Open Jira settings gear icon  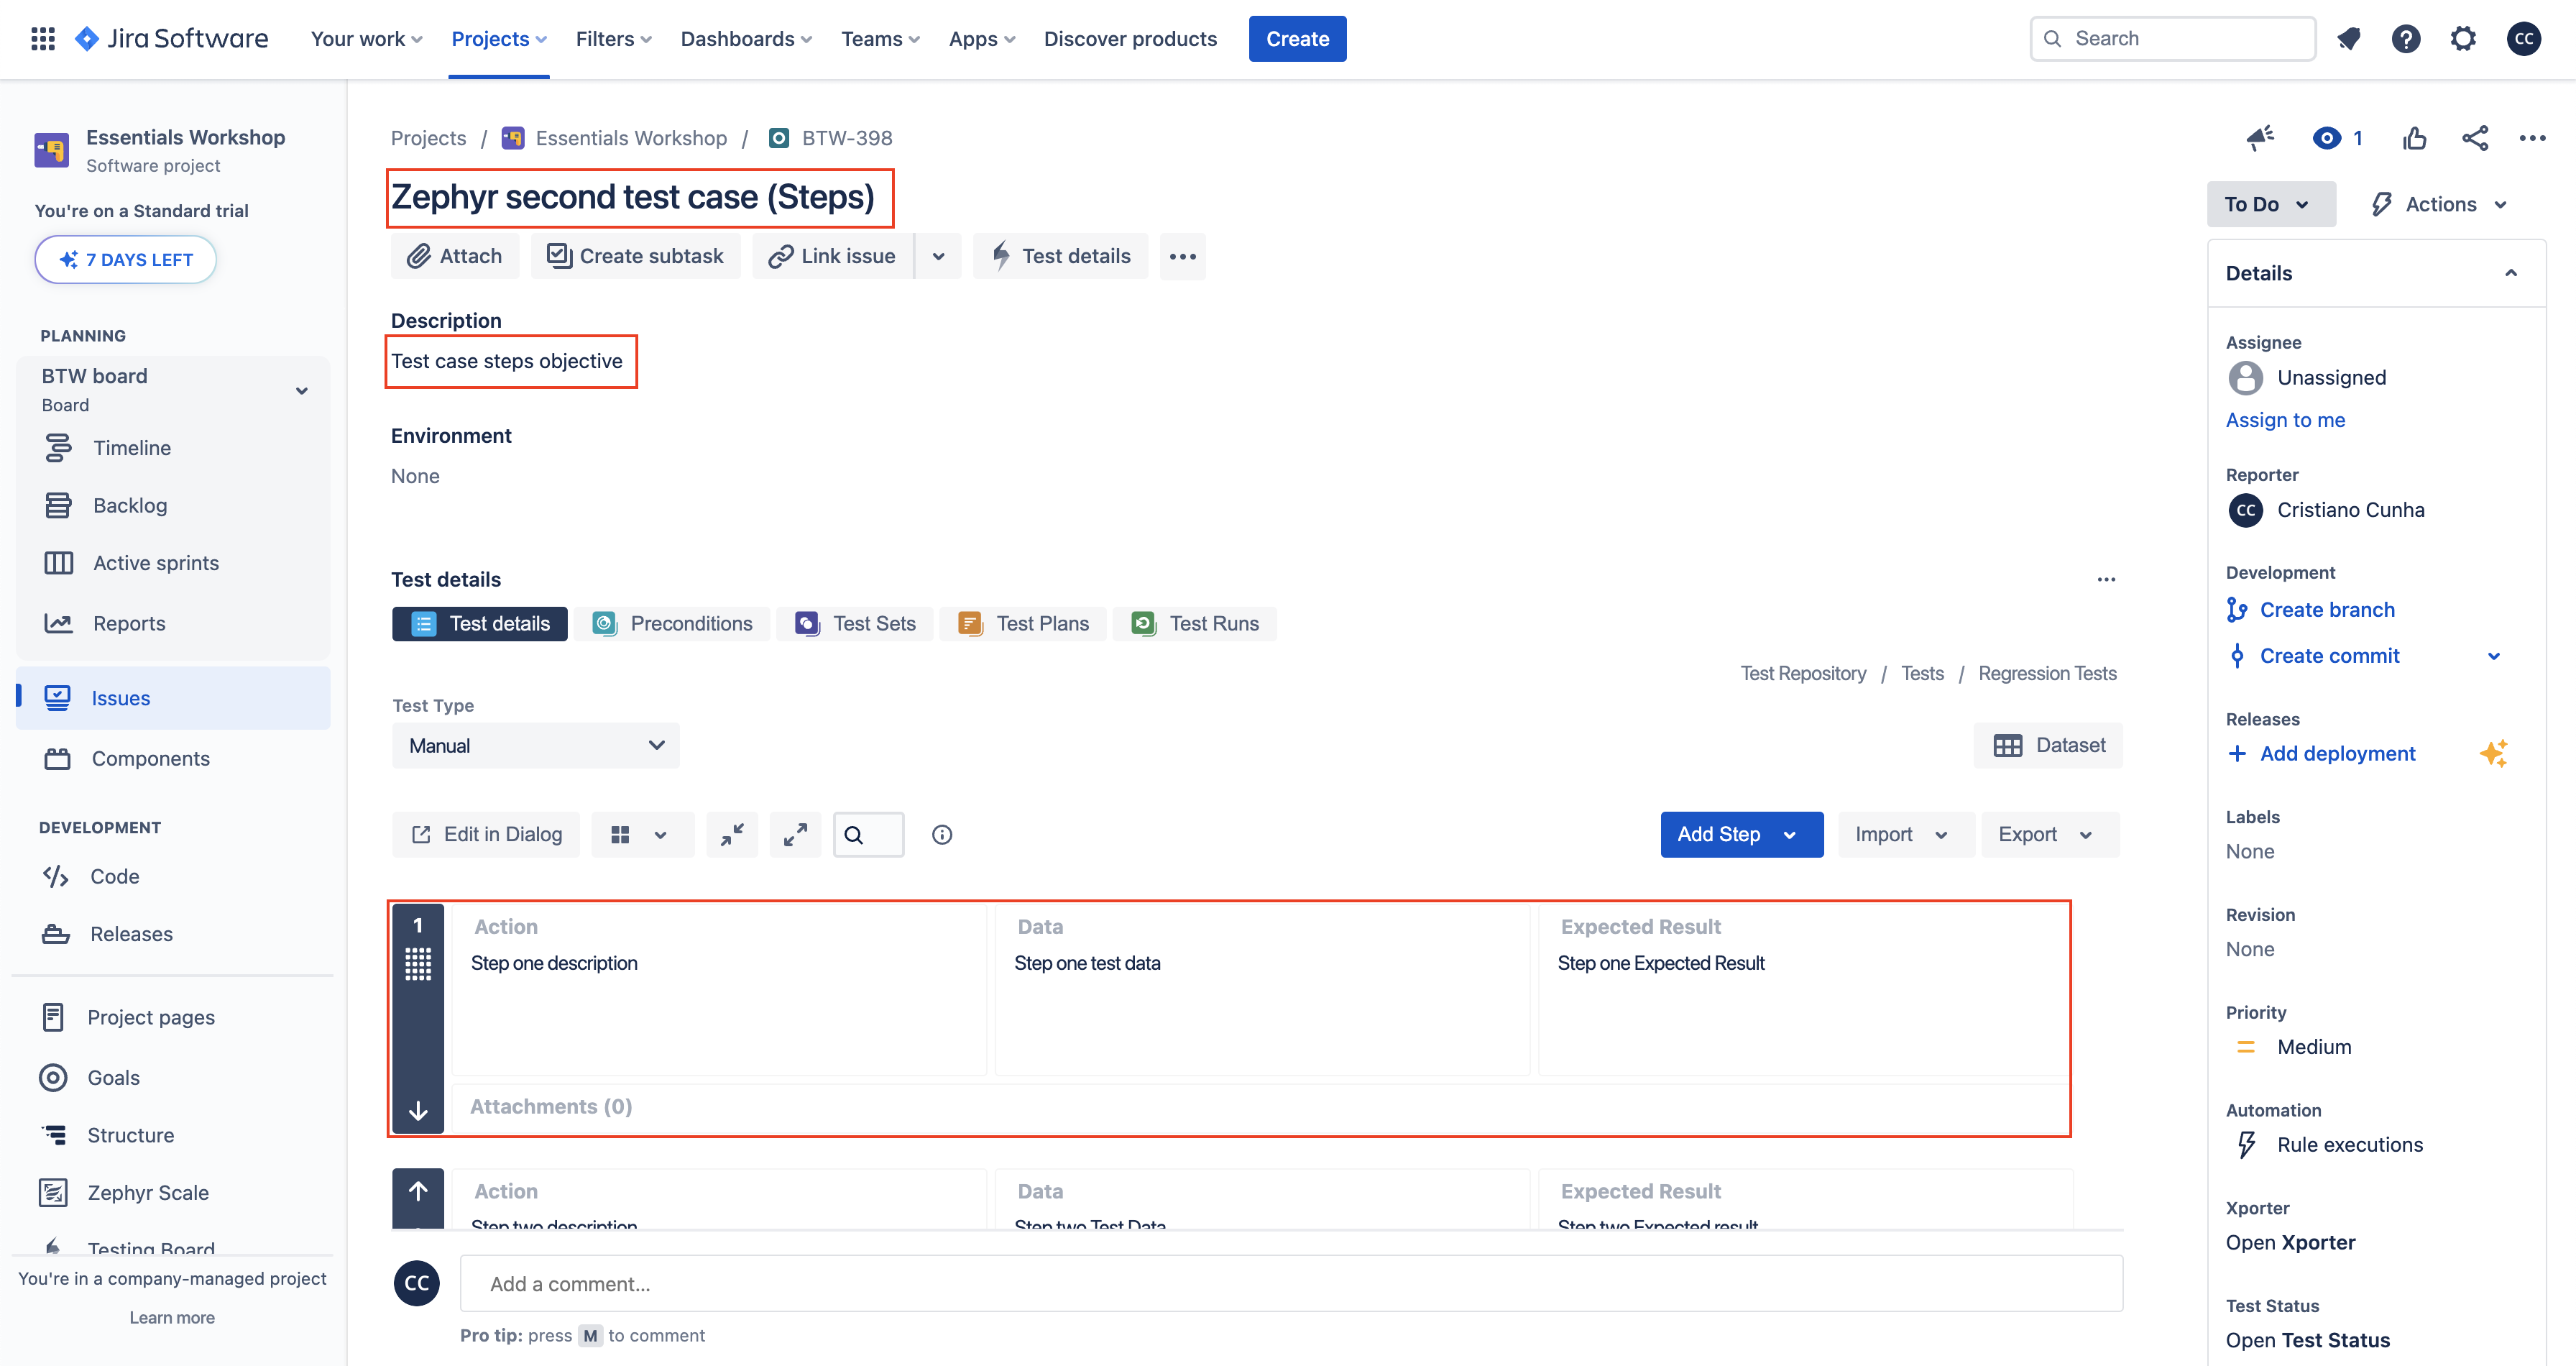2463,39
